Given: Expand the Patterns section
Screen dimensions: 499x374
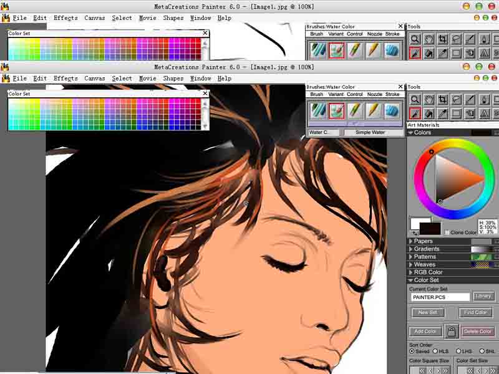Looking at the screenshot, I should pos(410,257).
